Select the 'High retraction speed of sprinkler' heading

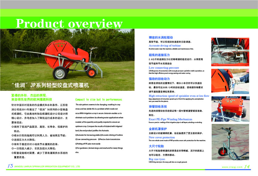pos(179,96)
